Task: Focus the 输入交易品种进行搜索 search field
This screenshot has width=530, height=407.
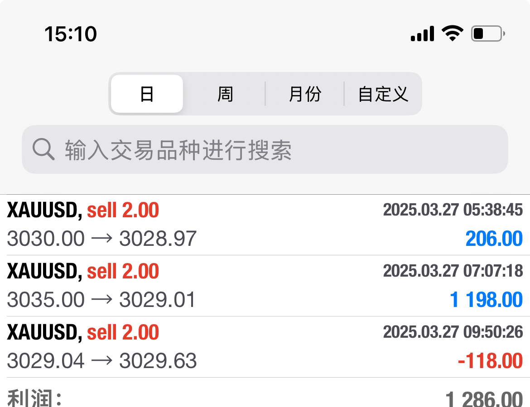Action: (272, 150)
